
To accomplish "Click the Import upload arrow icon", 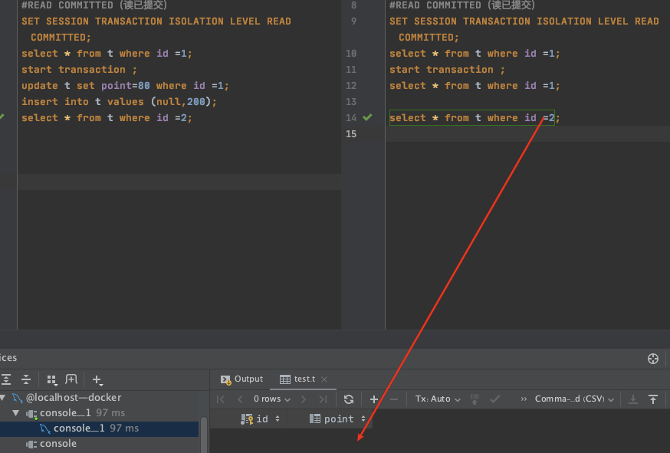I will [653, 399].
